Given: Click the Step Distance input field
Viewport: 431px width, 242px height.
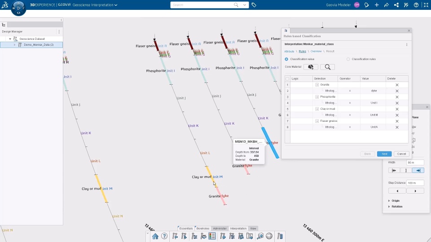Looking at the screenshot, I should [415, 183].
